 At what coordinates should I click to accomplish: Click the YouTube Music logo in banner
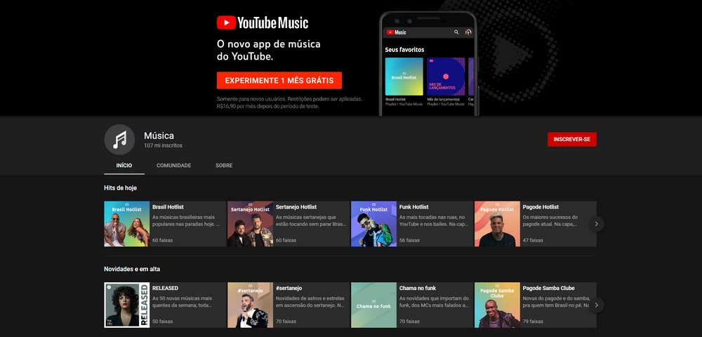pos(263,22)
